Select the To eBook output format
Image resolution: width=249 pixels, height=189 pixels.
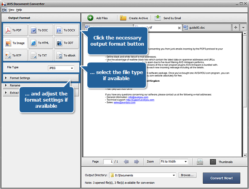pos(66,56)
